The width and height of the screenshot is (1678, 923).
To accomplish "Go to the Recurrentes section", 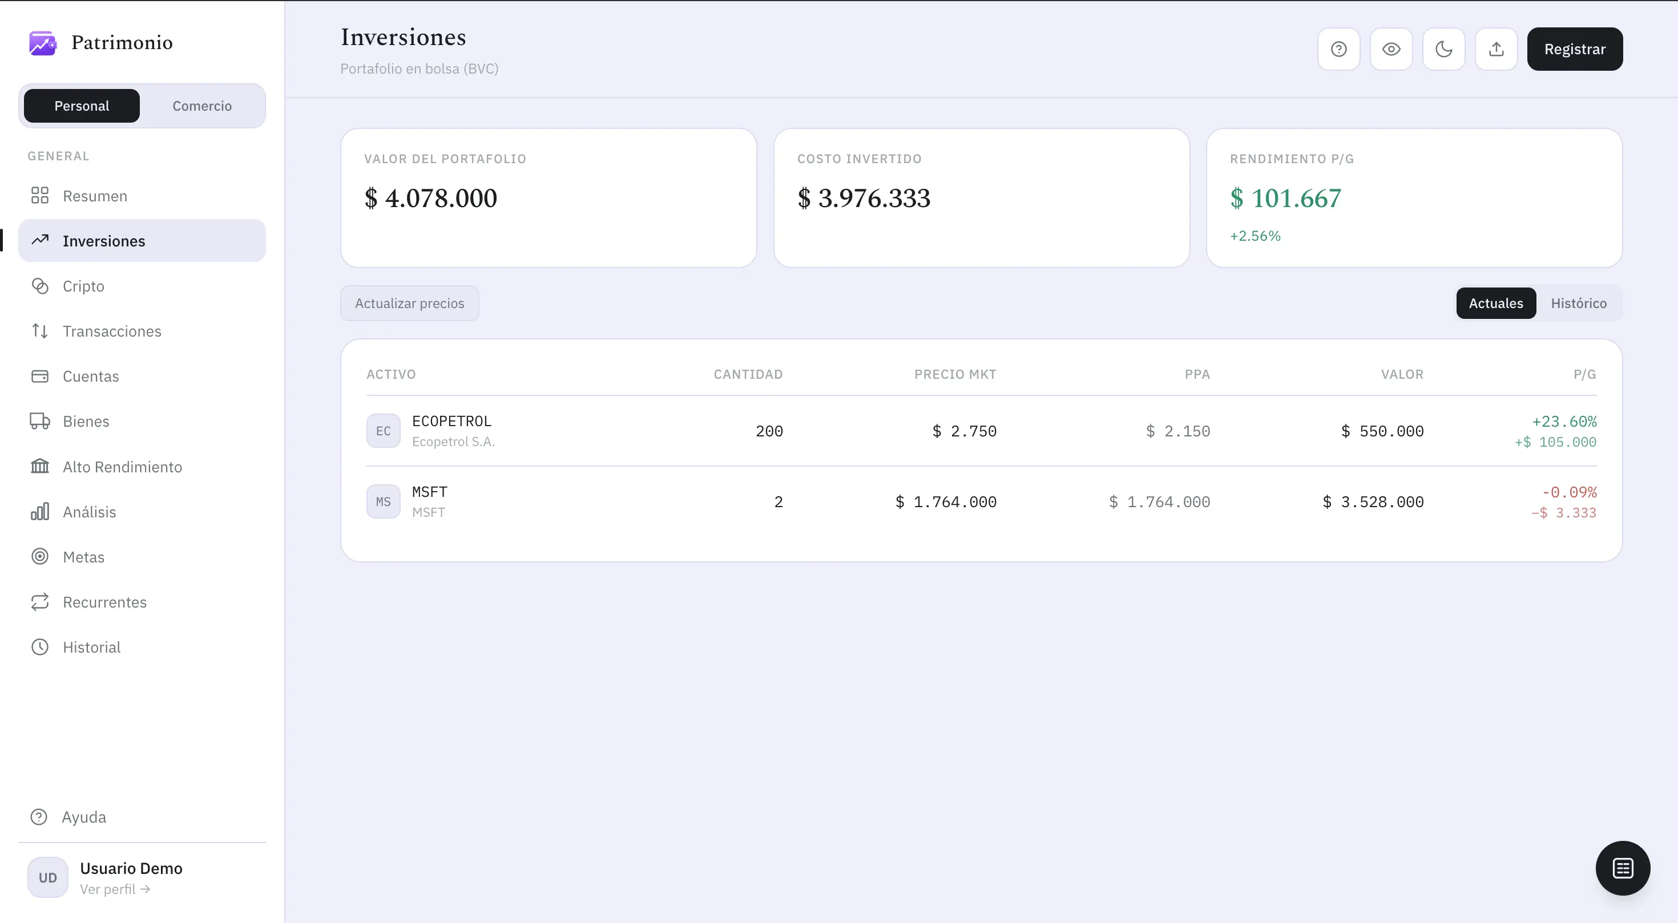I will [142, 601].
